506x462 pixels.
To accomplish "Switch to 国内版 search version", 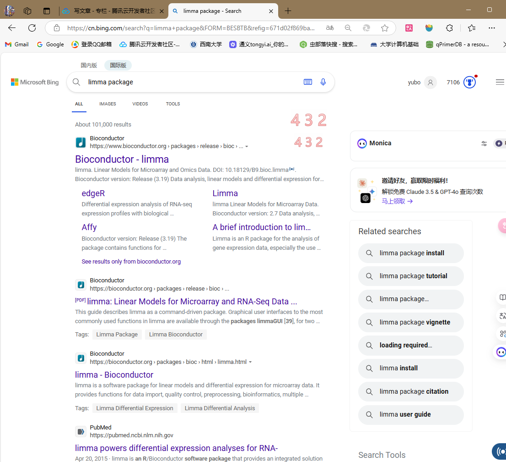I will [89, 65].
